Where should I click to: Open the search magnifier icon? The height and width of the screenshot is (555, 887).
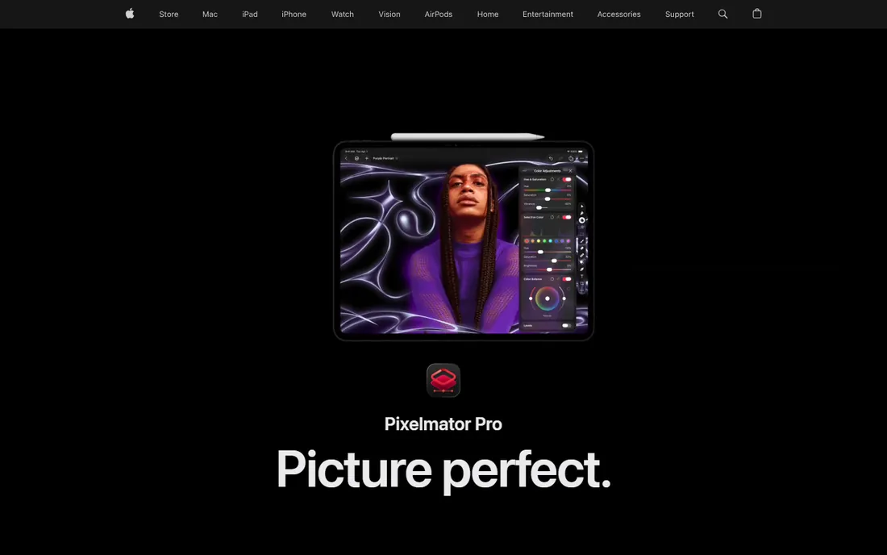723,14
